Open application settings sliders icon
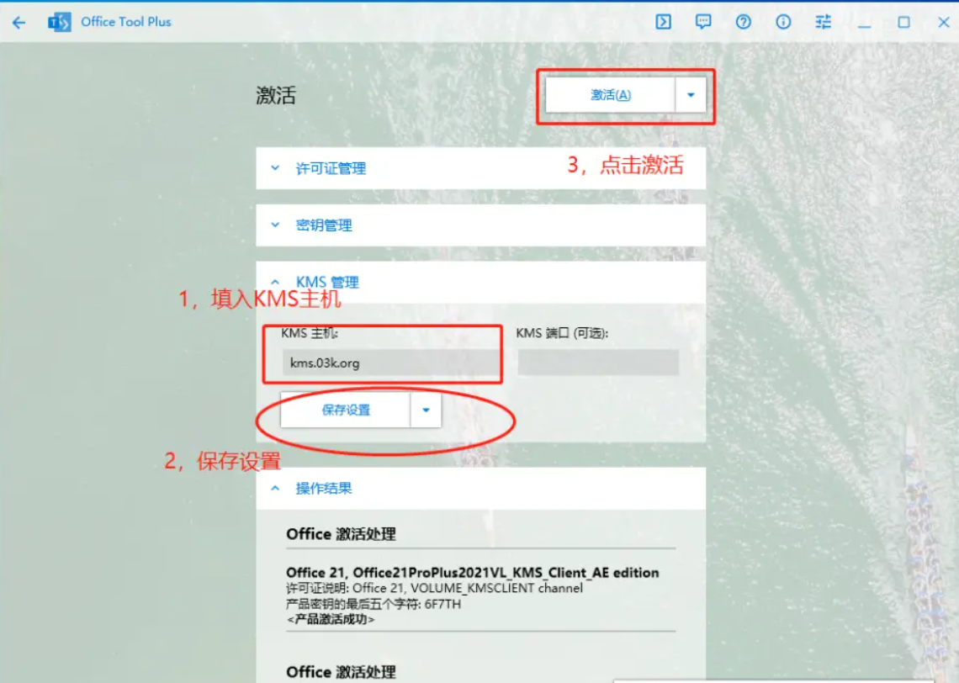Image resolution: width=959 pixels, height=683 pixels. (x=823, y=23)
